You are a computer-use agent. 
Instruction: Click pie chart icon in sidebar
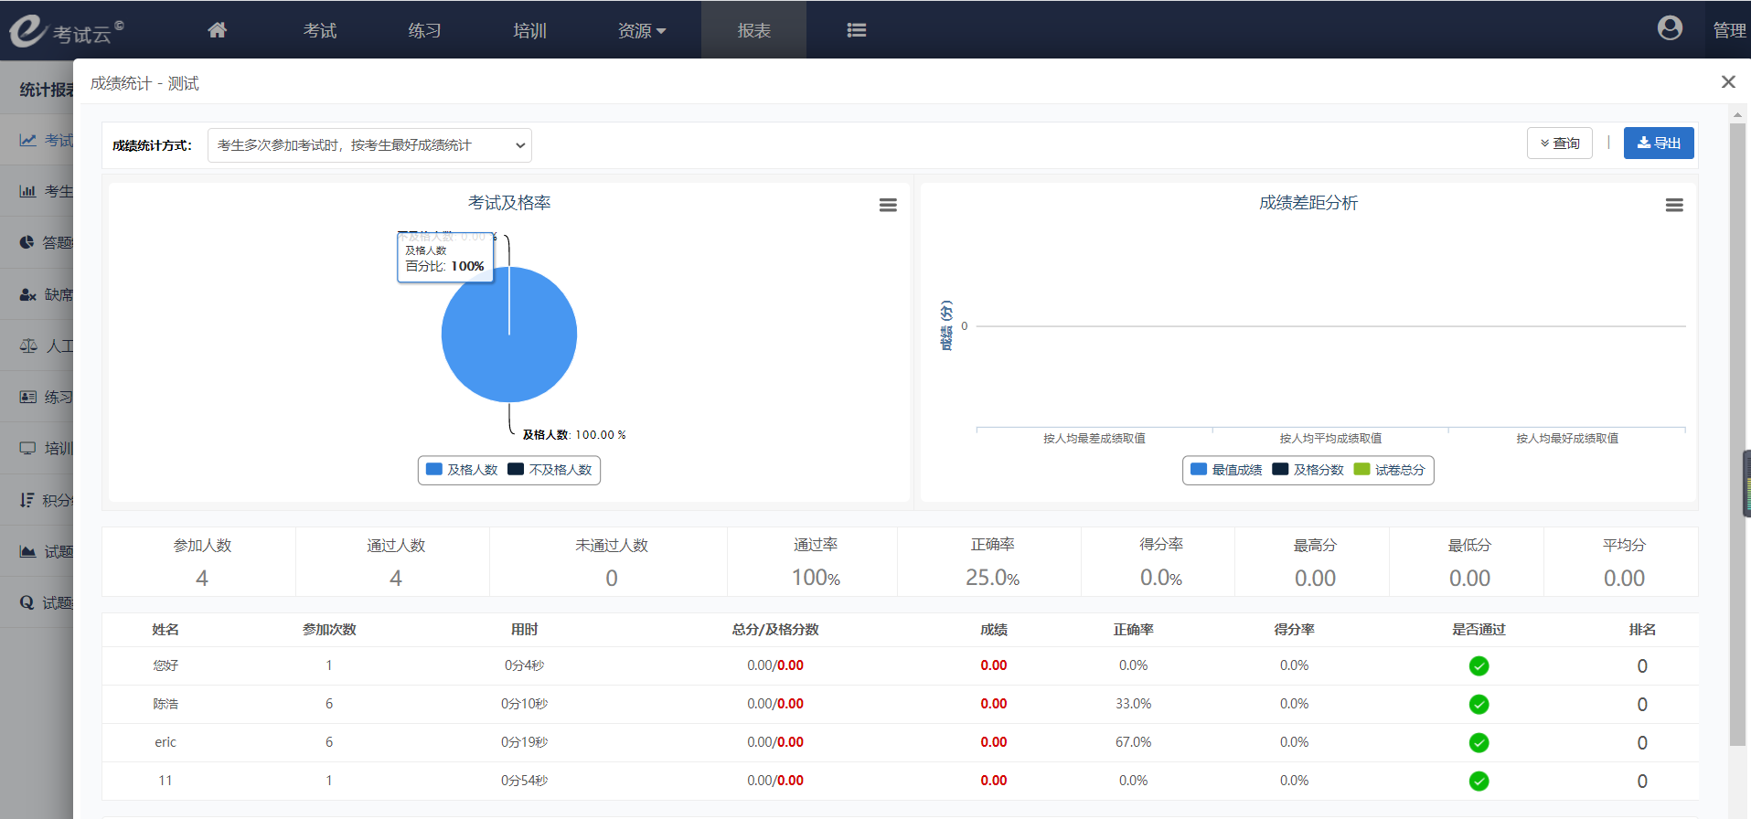[x=27, y=242]
